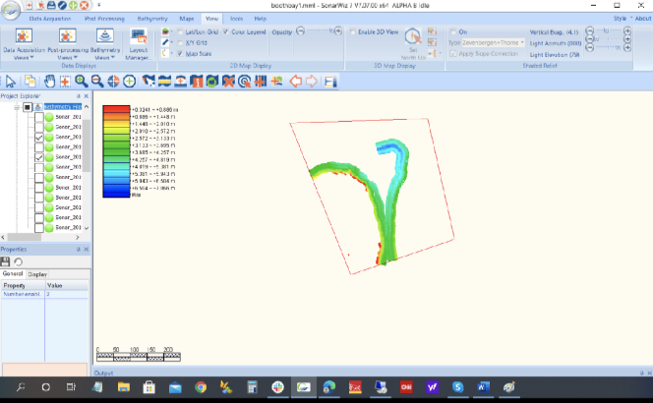This screenshot has width=653, height=403.
Task: Click the orange back arrow
Action: pyautogui.click(x=294, y=81)
